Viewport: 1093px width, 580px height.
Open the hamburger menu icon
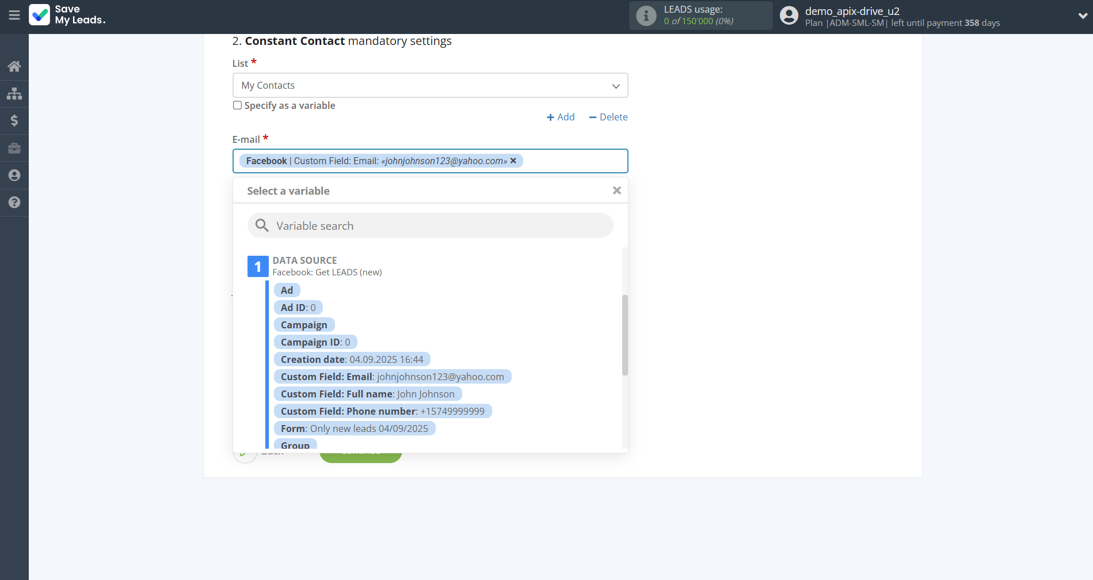click(x=14, y=16)
